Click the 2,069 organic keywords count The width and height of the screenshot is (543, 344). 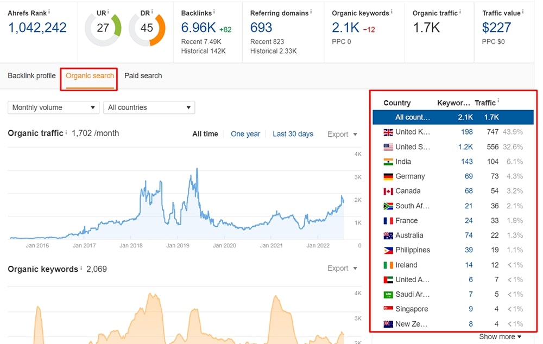coord(97,269)
